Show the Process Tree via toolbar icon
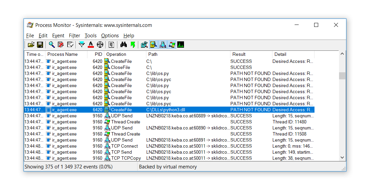The width and height of the screenshot is (372, 193). pyautogui.click(x=111, y=45)
